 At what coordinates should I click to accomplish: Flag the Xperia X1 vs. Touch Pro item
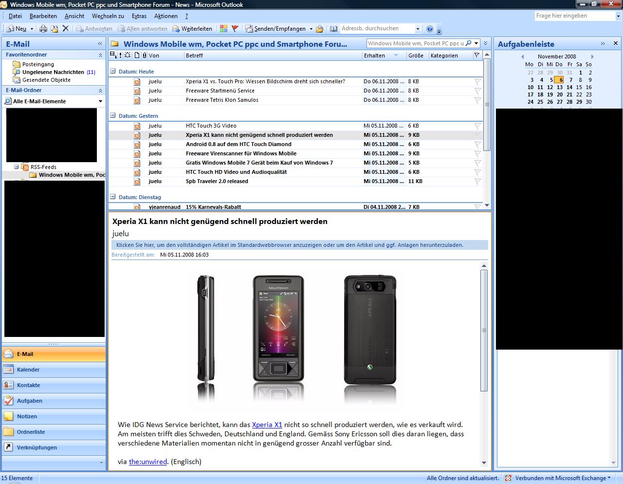(477, 82)
